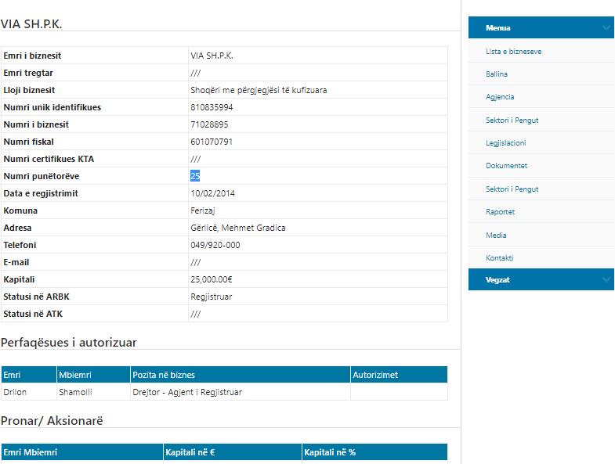Screen dimensions: 615x464
Task: Select Raportet from the sidebar menu
Action: click(500, 212)
